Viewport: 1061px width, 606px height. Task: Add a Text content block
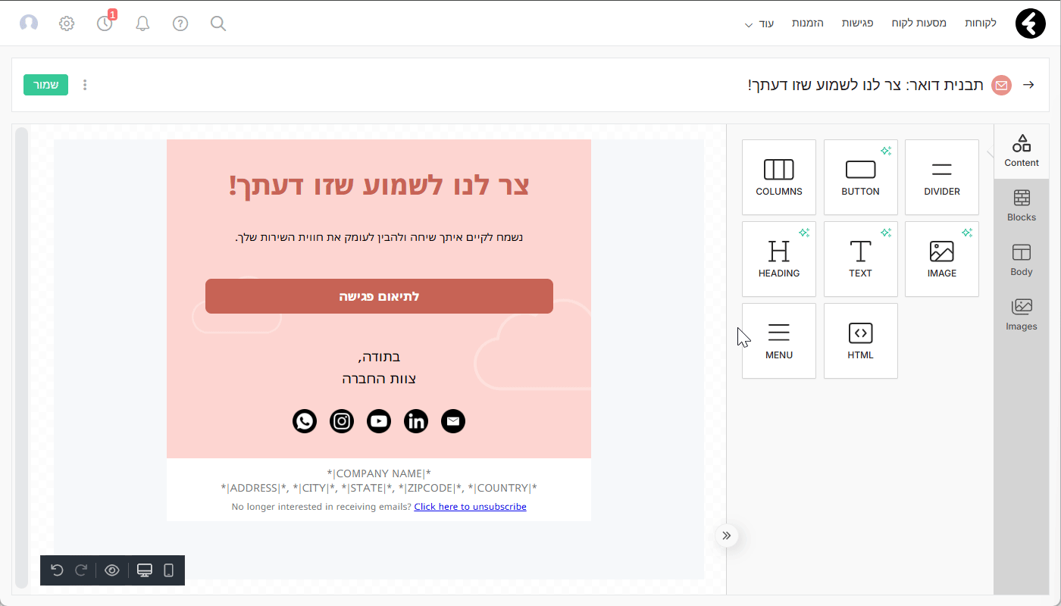[x=861, y=259]
